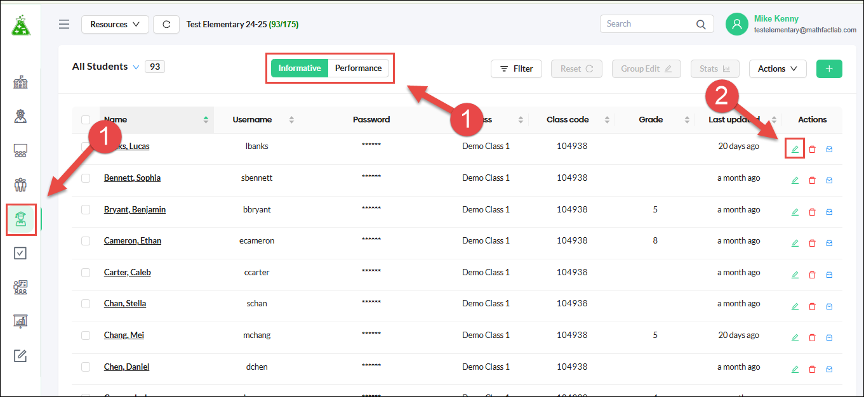This screenshot has height=397, width=864.
Task: Open the hamburger menu in the top bar
Action: pyautogui.click(x=64, y=24)
